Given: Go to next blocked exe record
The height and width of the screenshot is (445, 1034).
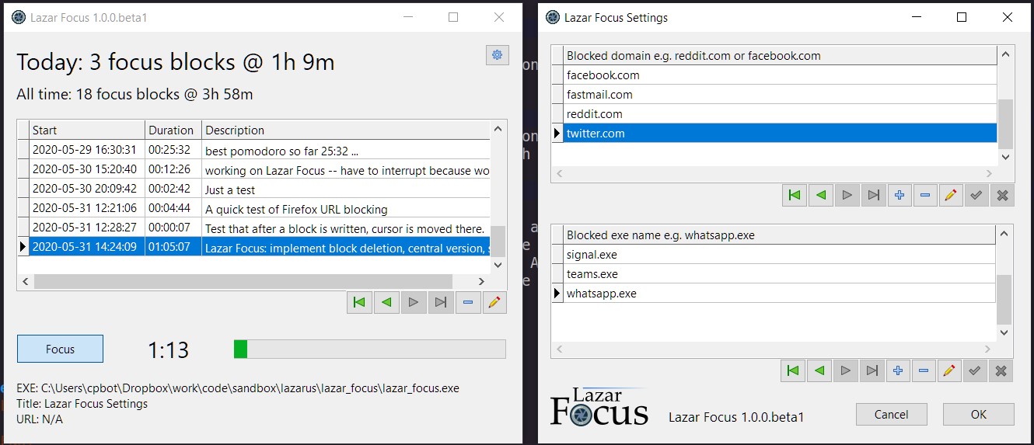Looking at the screenshot, I should tap(846, 371).
